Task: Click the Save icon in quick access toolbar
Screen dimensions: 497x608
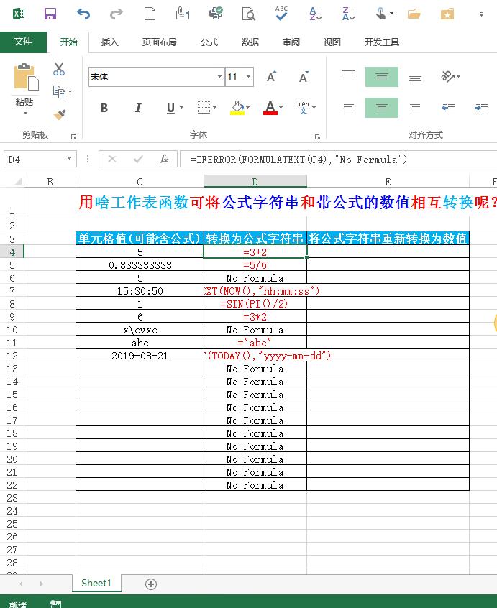Action: [50, 14]
